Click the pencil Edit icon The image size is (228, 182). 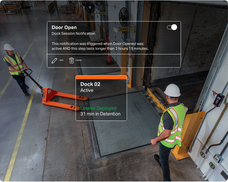tap(54, 60)
